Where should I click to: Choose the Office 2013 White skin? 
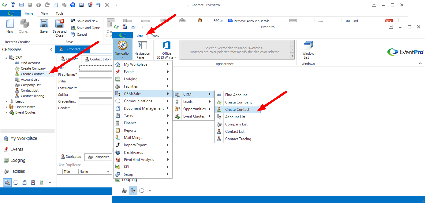[x=166, y=49]
